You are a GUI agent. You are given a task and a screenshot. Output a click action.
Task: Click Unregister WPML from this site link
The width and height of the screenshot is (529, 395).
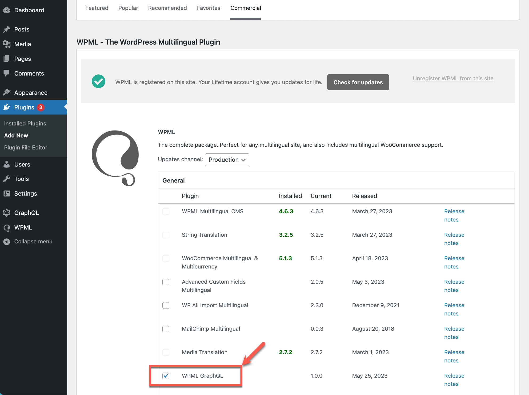pyautogui.click(x=453, y=78)
